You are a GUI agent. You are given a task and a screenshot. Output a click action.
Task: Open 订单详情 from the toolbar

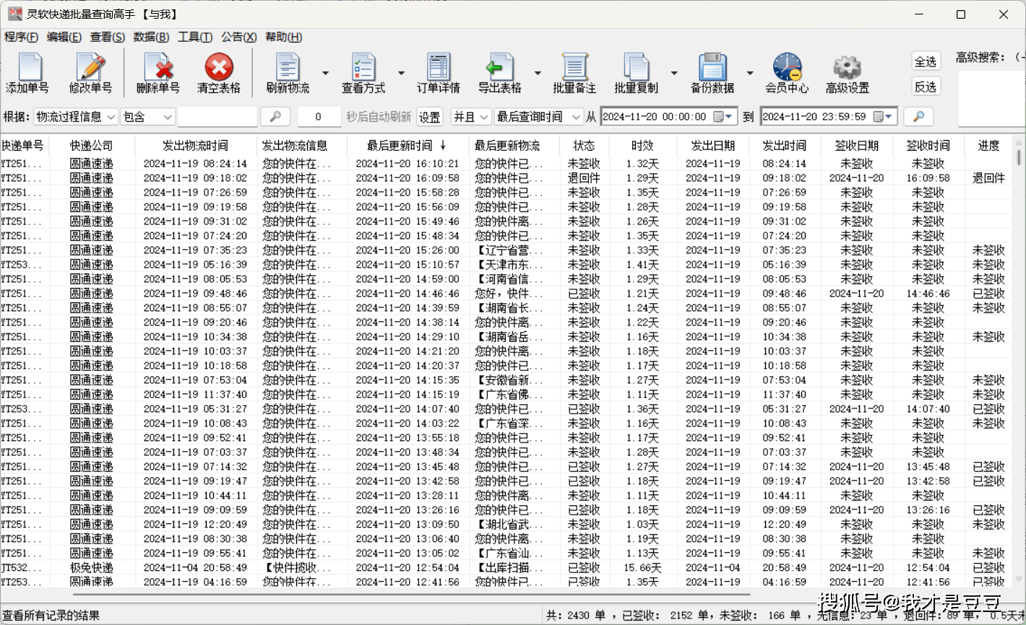pos(439,74)
